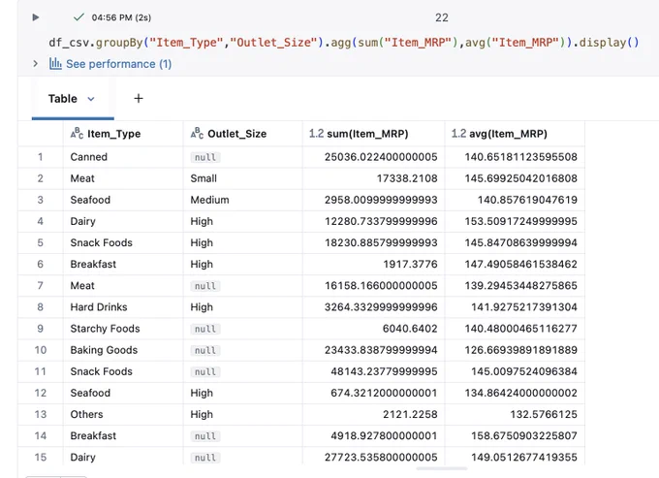Sort by the Item_Type column header
Viewport: 659px width, 478px height.
[x=114, y=134]
